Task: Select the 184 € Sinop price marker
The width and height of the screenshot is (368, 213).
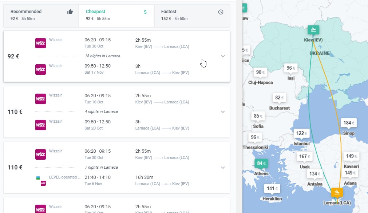Action: 349,123
